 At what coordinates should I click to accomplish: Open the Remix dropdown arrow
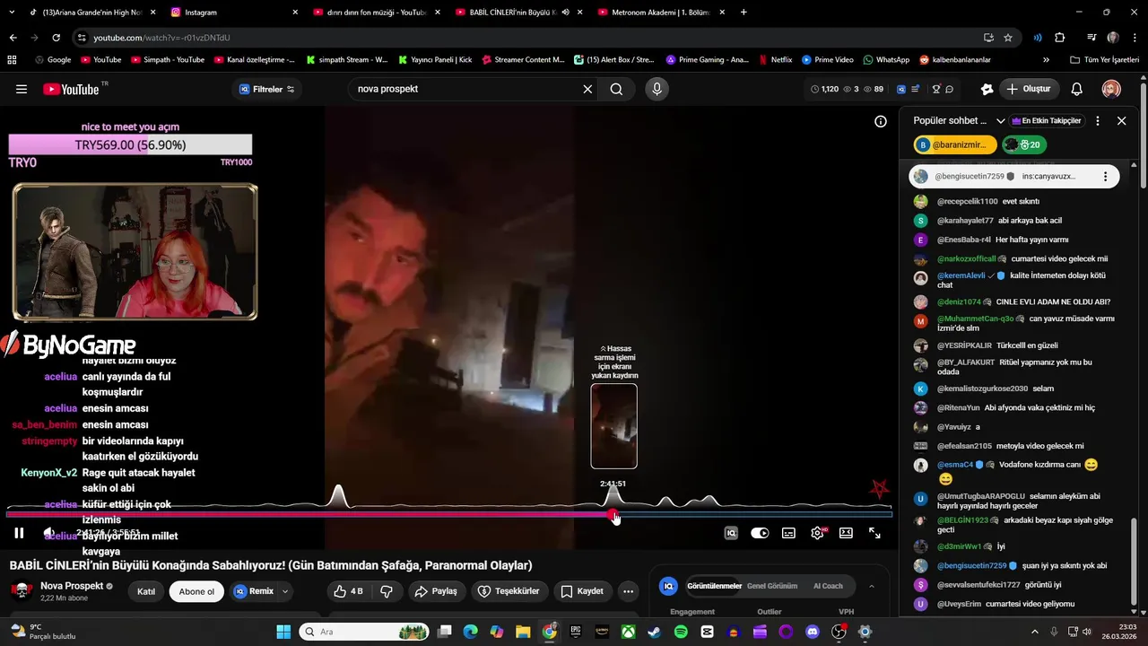click(x=285, y=591)
